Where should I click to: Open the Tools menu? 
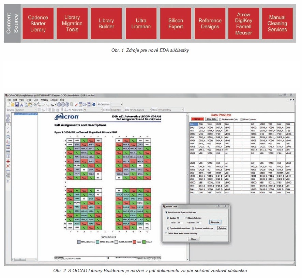tap(29, 100)
